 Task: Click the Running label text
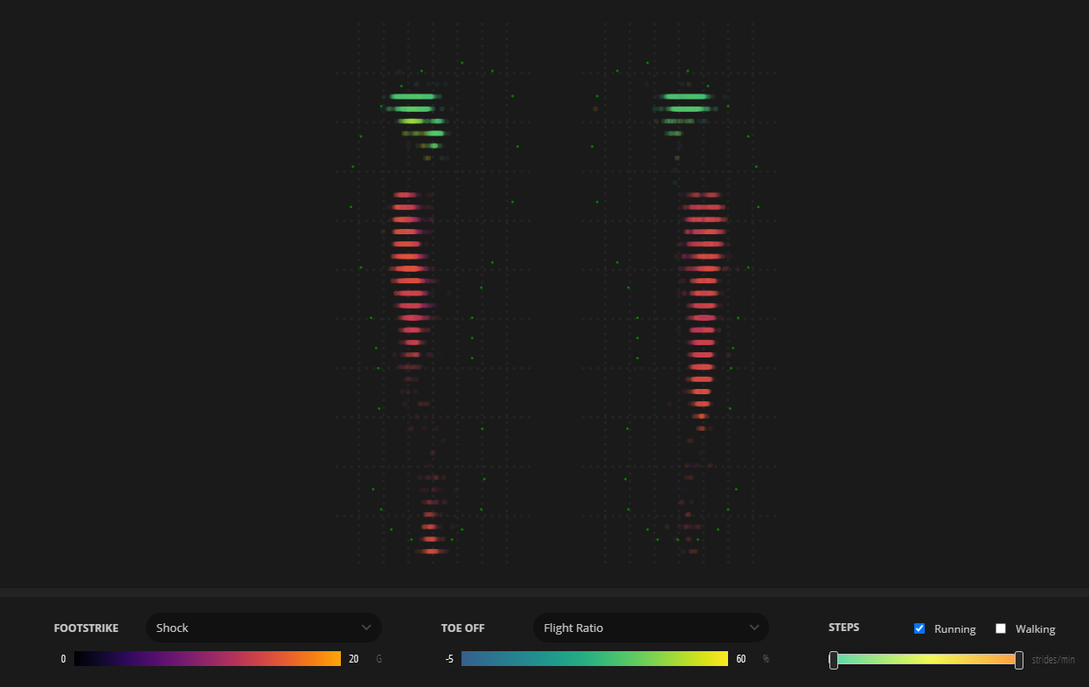[x=954, y=629]
